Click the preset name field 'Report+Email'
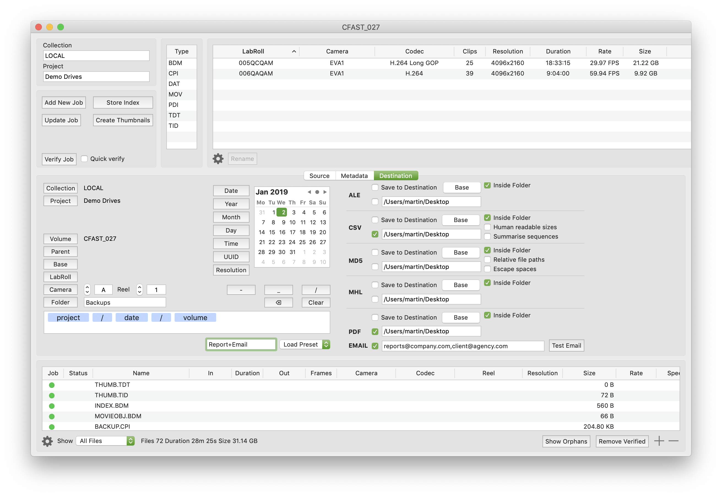This screenshot has width=722, height=497. pos(241,345)
